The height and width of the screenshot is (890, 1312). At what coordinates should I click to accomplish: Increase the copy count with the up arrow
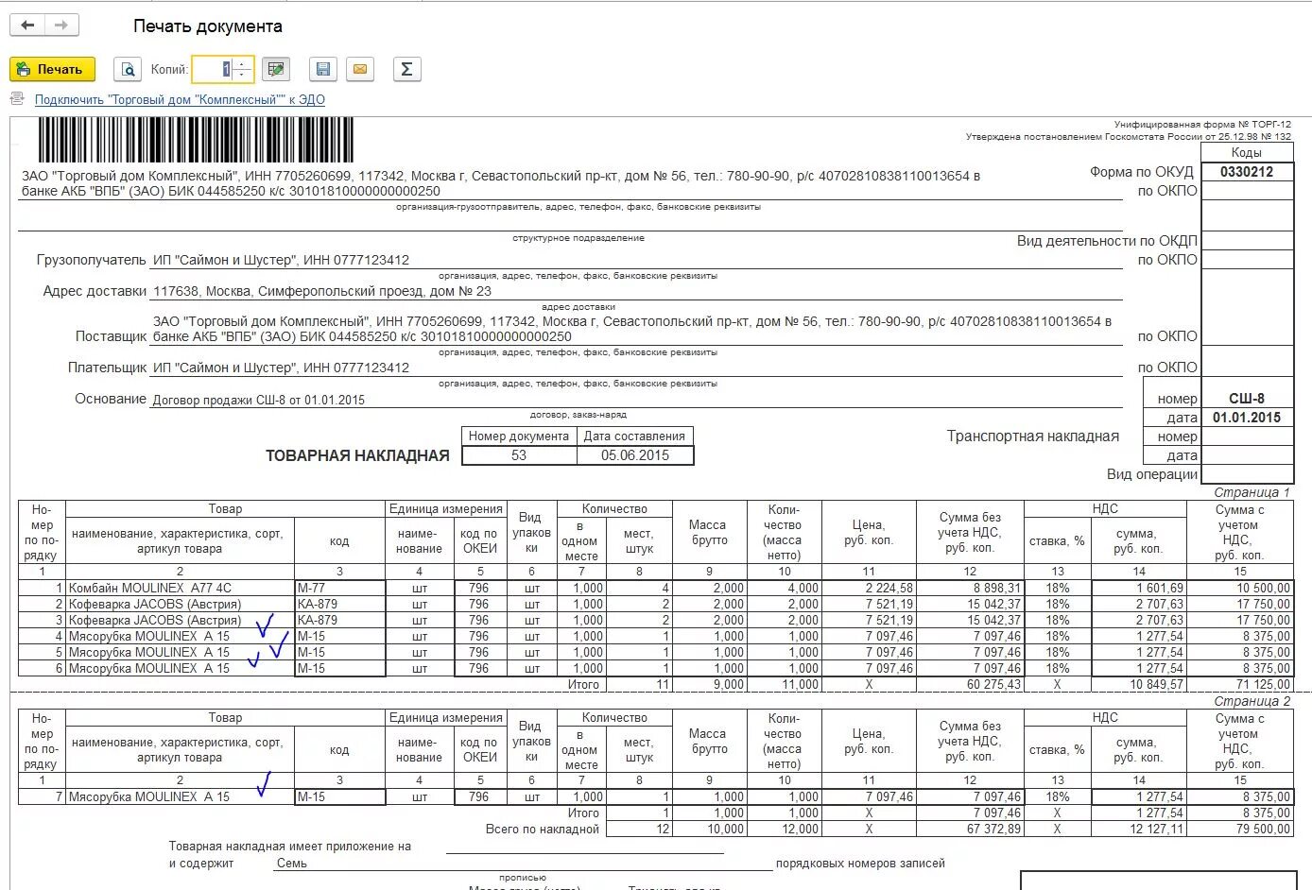click(243, 63)
